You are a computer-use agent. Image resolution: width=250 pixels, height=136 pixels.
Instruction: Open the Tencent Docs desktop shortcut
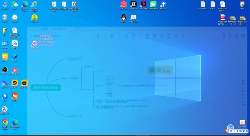(163, 4)
